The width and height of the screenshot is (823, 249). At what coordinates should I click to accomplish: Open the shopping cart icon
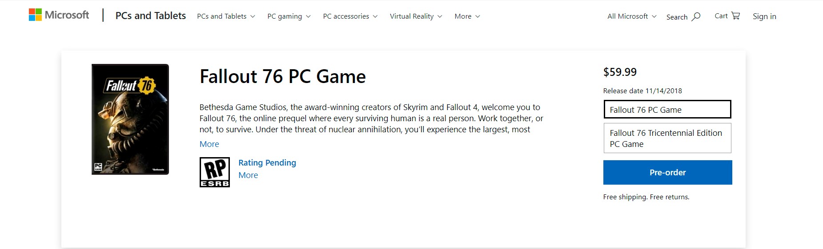tap(736, 16)
